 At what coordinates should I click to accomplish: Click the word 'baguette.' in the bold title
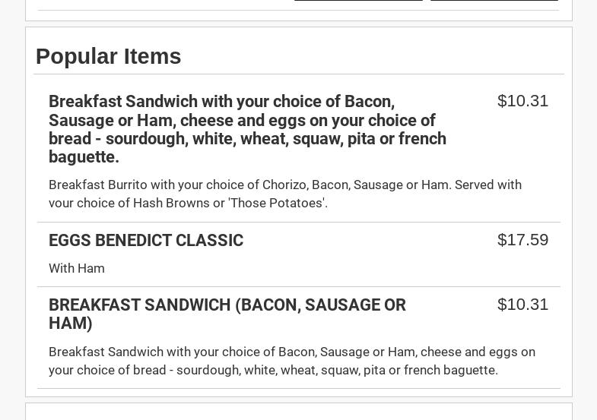(x=84, y=157)
